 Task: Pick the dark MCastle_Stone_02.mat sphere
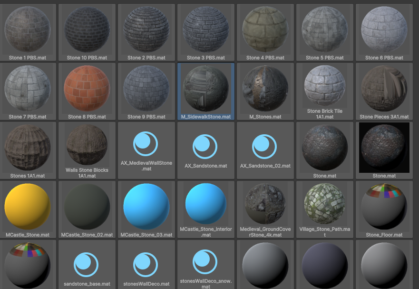[87, 206]
